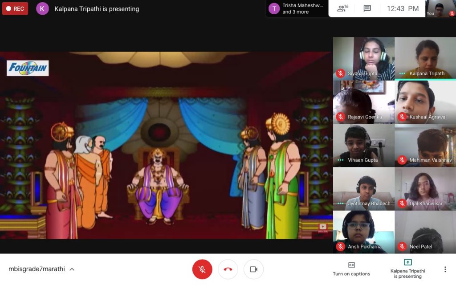The height and width of the screenshot is (285, 456).
Task: Select Mahiman Vaishnav's video tile
Action: coord(425,145)
